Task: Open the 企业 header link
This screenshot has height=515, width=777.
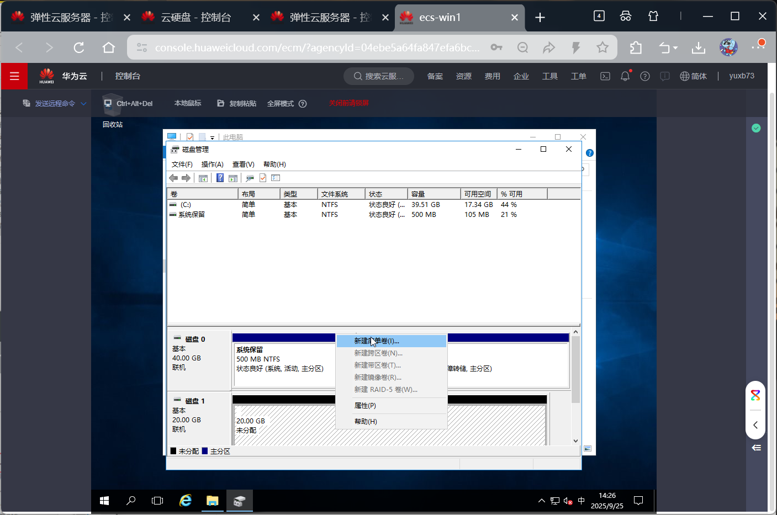Action: [x=521, y=76]
